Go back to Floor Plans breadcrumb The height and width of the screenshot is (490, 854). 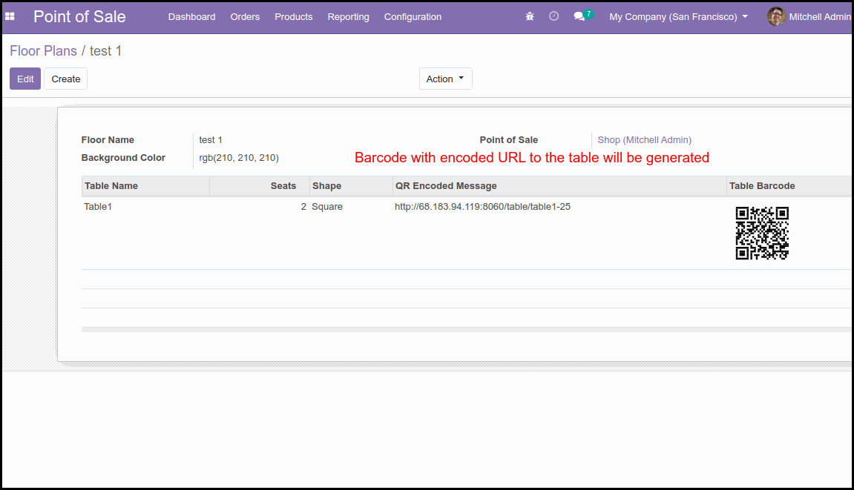(44, 50)
